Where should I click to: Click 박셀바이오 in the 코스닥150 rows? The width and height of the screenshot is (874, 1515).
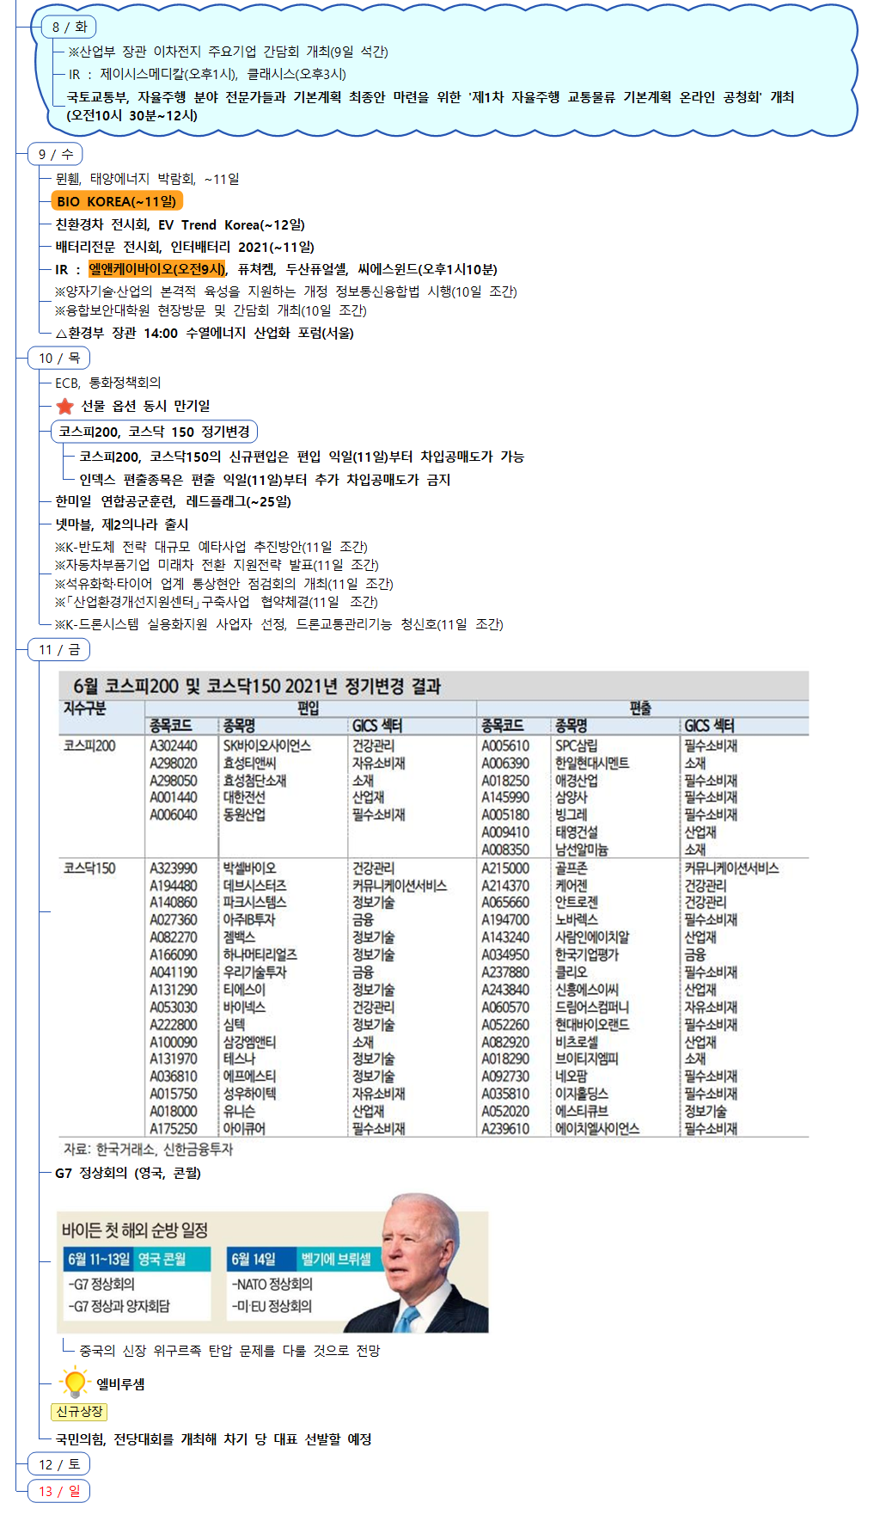[x=249, y=868]
